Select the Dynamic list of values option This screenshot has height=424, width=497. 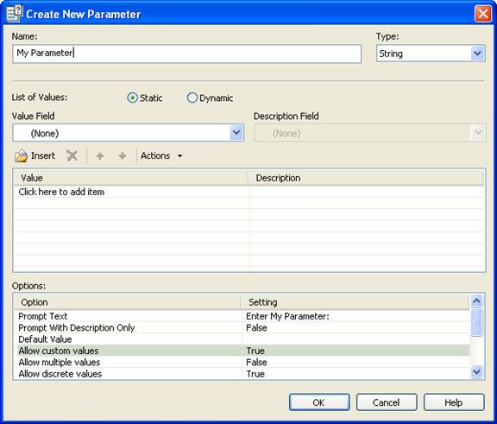192,98
